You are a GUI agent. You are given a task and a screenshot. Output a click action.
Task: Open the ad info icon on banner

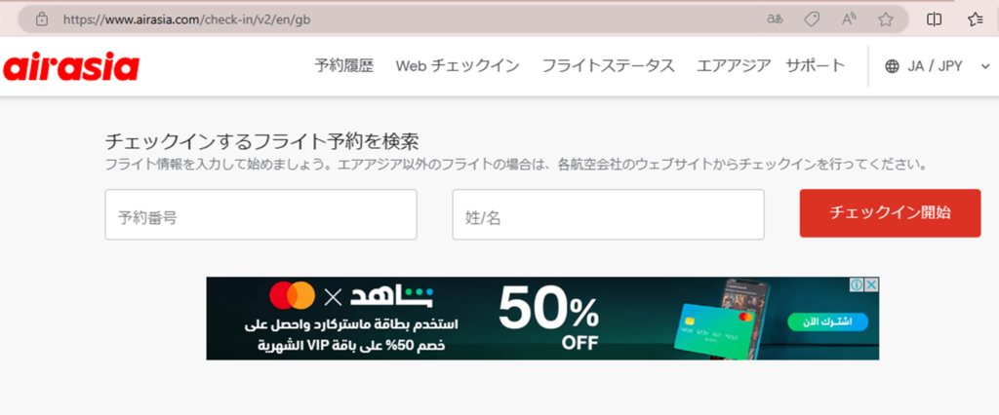(x=858, y=283)
